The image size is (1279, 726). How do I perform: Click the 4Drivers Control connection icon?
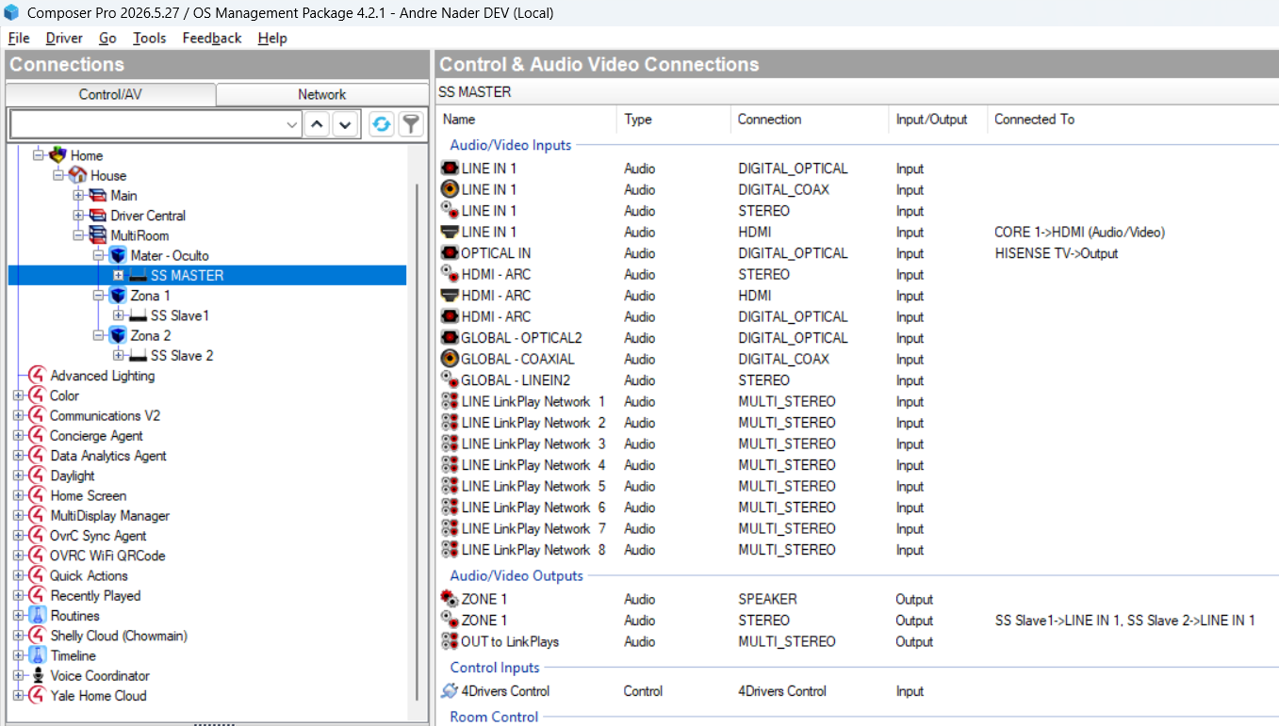coord(450,691)
